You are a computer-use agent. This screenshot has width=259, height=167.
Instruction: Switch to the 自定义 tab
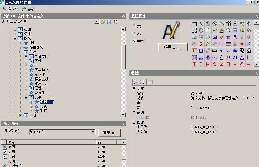10,9
